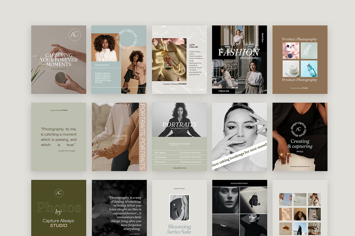
Task: Select the curly-haired woman in white sweater photo
Action: point(105,47)
